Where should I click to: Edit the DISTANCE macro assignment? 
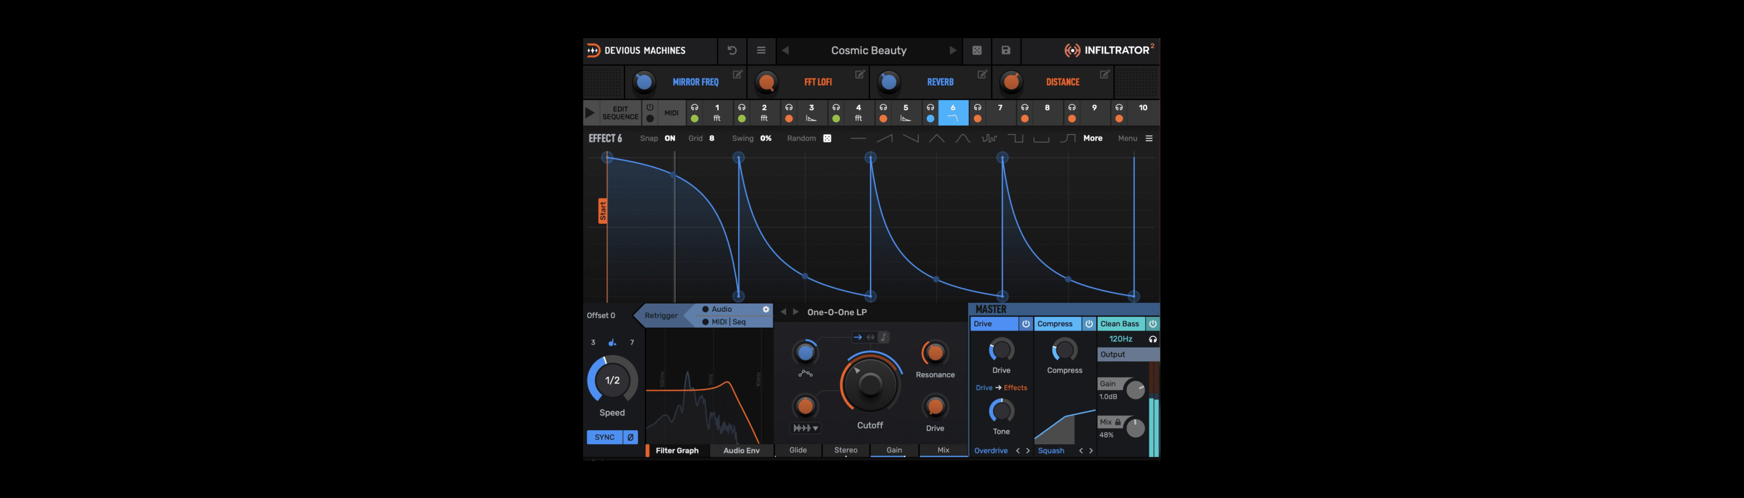tap(1105, 74)
